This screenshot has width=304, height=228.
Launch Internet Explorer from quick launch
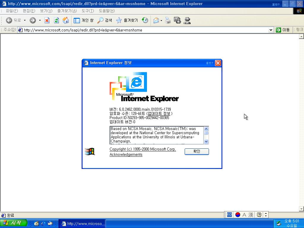coord(43,224)
